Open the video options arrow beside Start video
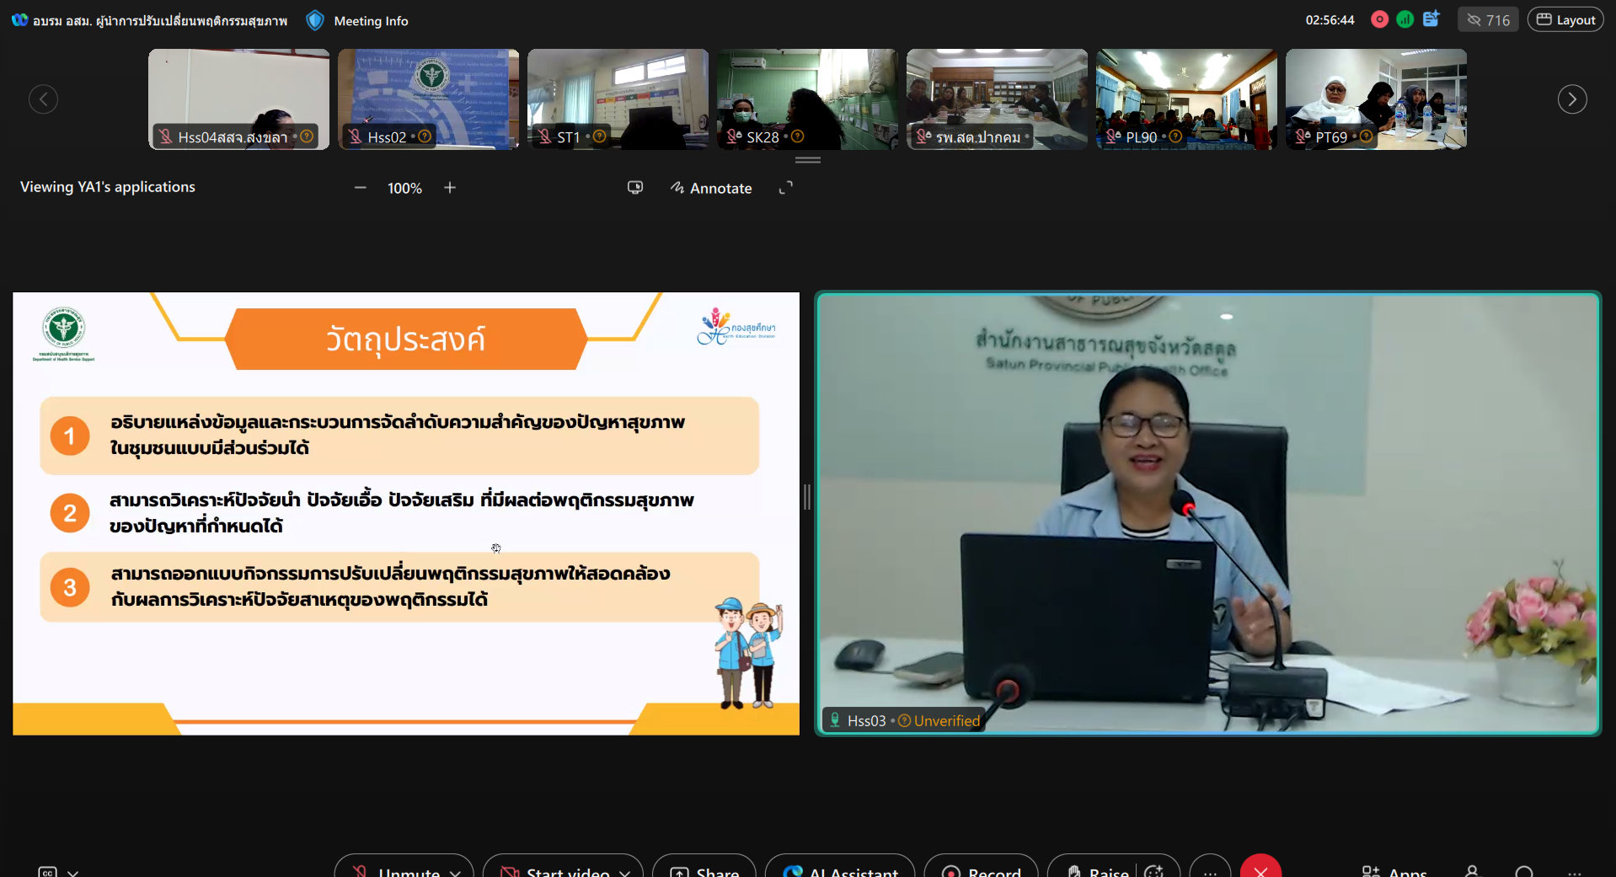Image resolution: width=1616 pixels, height=877 pixels. tap(625, 873)
